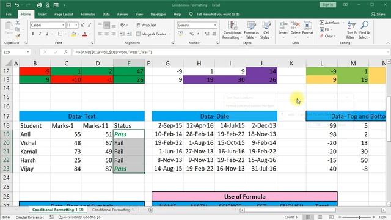Switch to the Formulas tab
Viewport: 391px width, 220px height.
pos(88,15)
